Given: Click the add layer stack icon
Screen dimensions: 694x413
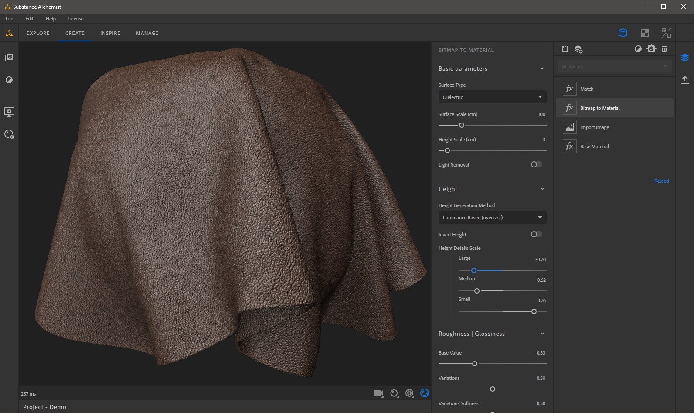Looking at the screenshot, I should [x=578, y=49].
